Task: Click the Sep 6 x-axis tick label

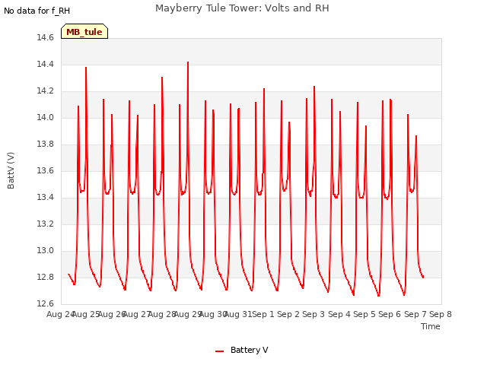Action: (390, 314)
